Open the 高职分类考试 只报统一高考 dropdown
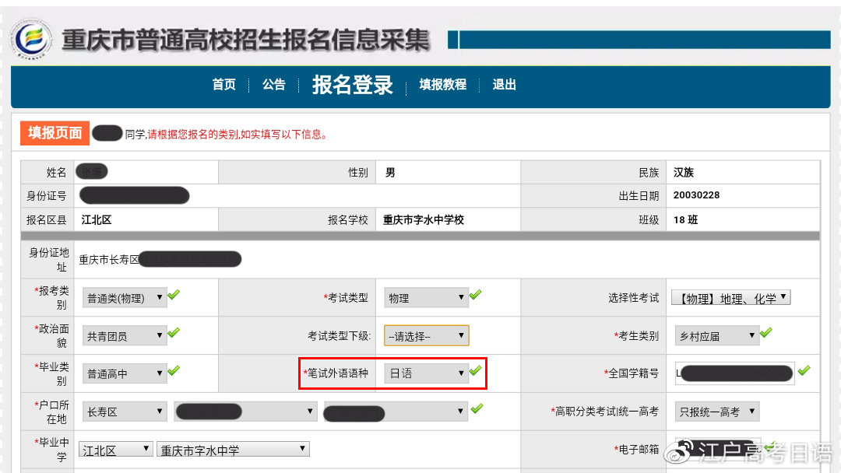Image resolution: width=841 pixels, height=473 pixels. [x=716, y=411]
